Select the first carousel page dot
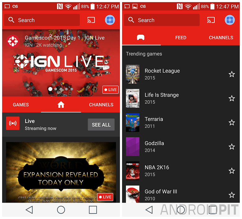The height and width of the screenshot is (219, 242). (x=50, y=89)
